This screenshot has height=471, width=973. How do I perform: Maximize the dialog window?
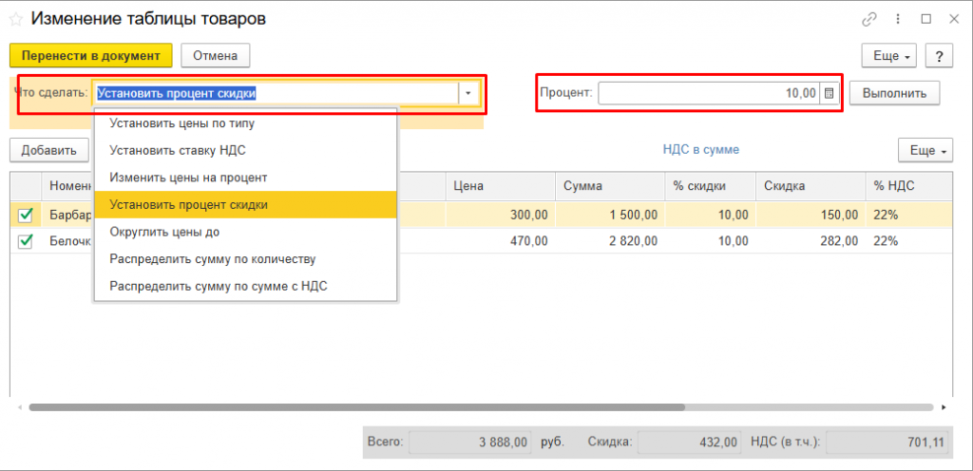[925, 19]
